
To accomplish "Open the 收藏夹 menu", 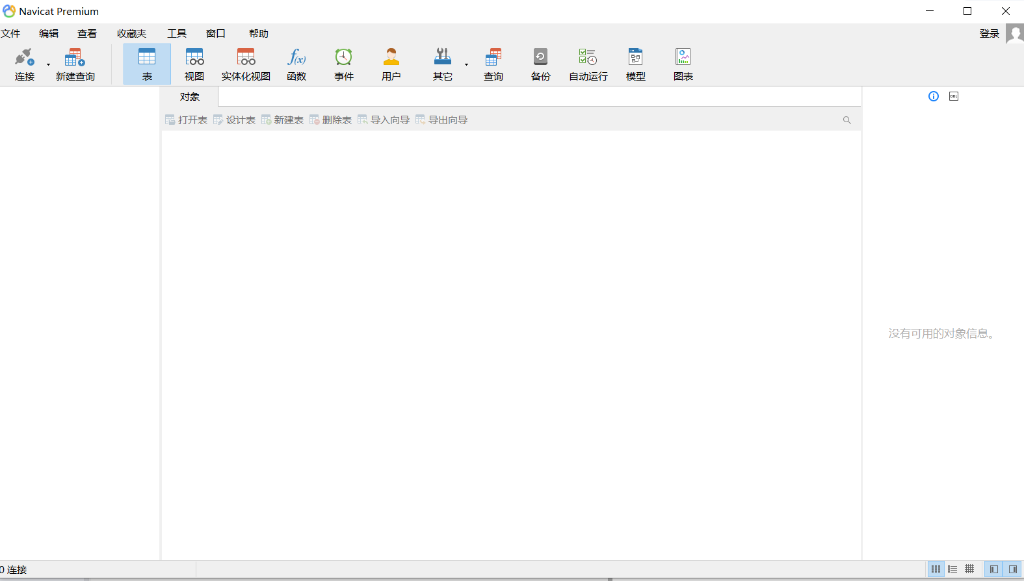I will tap(132, 33).
